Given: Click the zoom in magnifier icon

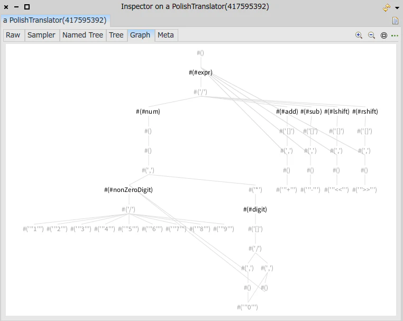Looking at the screenshot, I should pos(359,35).
